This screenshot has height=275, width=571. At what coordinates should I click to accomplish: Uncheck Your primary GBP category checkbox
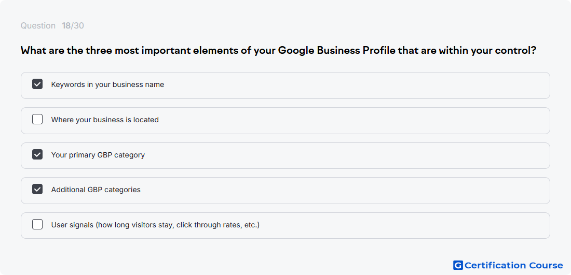(x=37, y=154)
